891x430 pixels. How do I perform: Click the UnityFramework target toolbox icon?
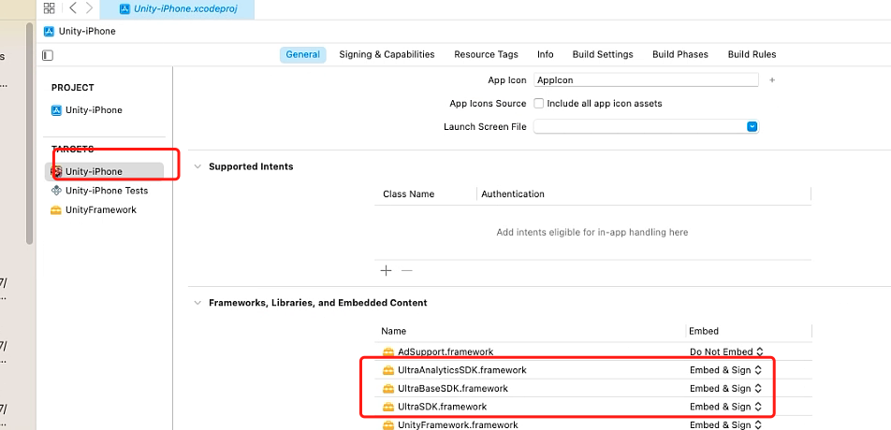[56, 210]
